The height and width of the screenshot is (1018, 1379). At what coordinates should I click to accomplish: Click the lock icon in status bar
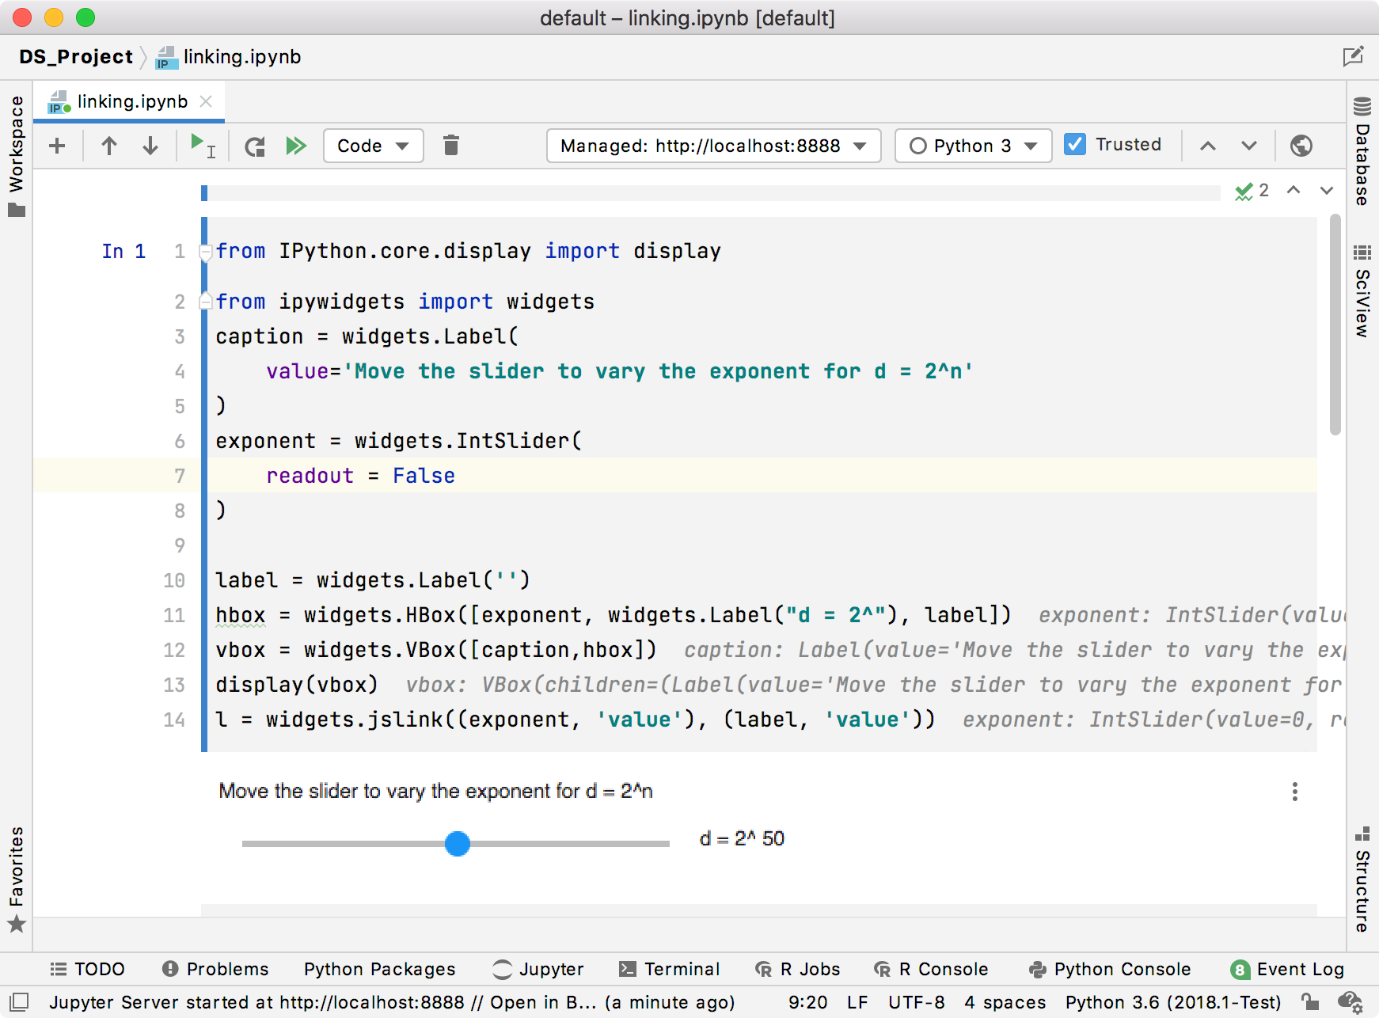(x=1310, y=1002)
